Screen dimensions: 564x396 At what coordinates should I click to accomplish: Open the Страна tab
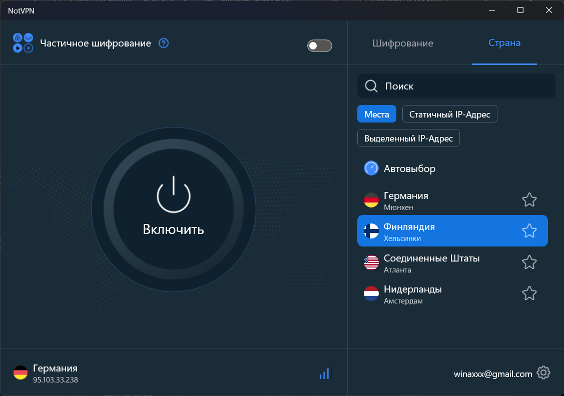click(x=504, y=43)
